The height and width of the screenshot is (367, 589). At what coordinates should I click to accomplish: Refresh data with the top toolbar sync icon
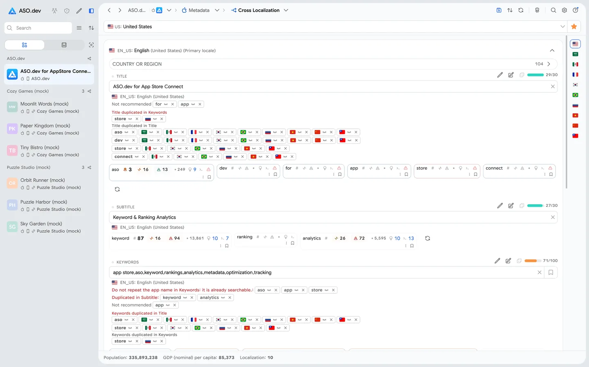click(521, 10)
